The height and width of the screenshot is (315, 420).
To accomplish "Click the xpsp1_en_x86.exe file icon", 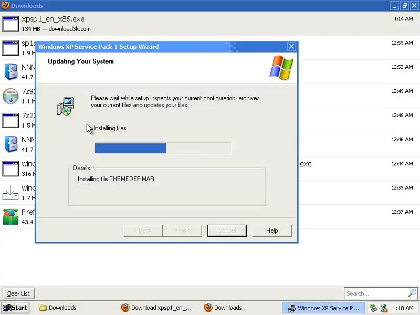I will click(10, 24).
